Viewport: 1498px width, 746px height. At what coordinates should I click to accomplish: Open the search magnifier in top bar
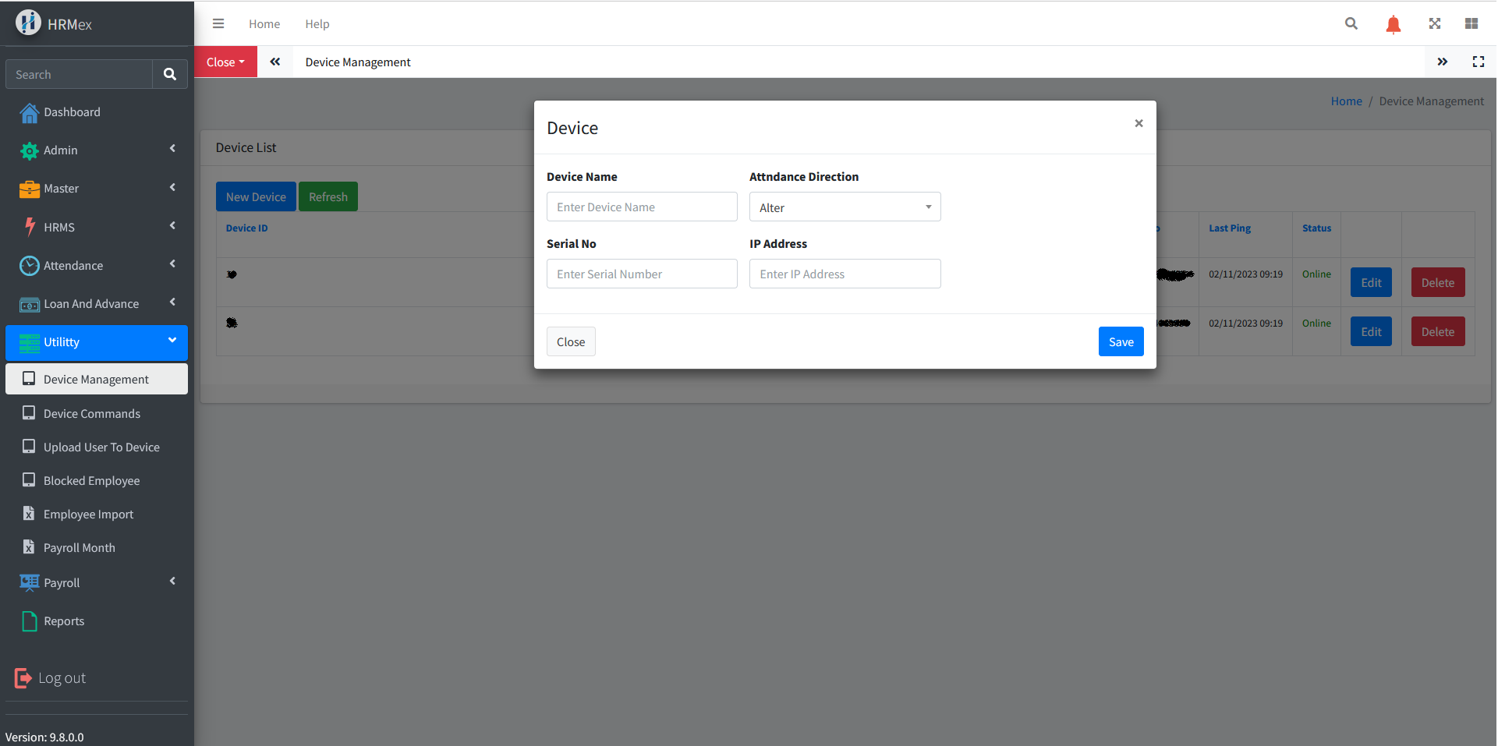(1351, 24)
